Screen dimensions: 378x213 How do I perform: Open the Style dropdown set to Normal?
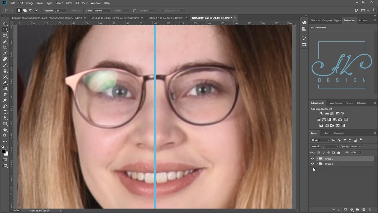pos(102,11)
